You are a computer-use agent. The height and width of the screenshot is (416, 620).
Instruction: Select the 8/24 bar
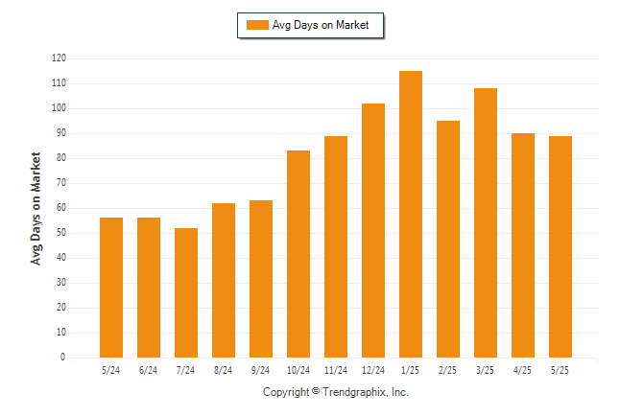click(224, 281)
